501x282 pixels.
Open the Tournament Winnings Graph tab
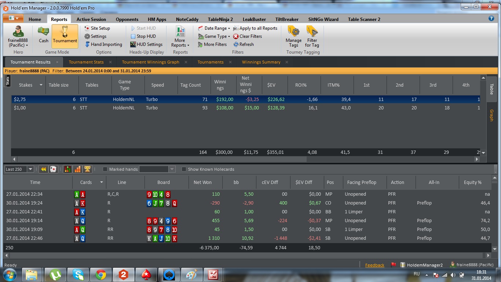pos(150,62)
